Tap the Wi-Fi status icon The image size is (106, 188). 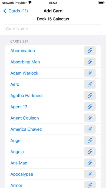[30, 2]
